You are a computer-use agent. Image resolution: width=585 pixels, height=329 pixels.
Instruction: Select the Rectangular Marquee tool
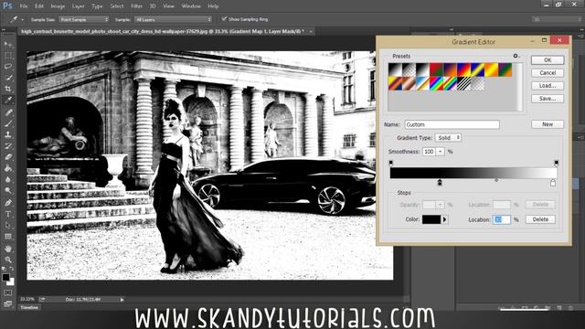(8, 56)
